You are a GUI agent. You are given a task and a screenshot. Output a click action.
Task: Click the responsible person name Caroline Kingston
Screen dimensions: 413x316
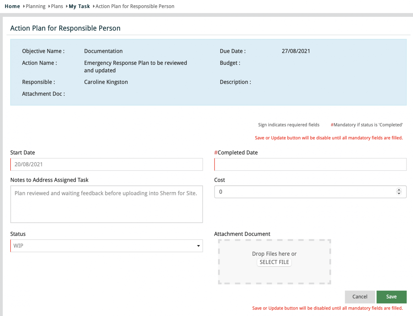[106, 82]
